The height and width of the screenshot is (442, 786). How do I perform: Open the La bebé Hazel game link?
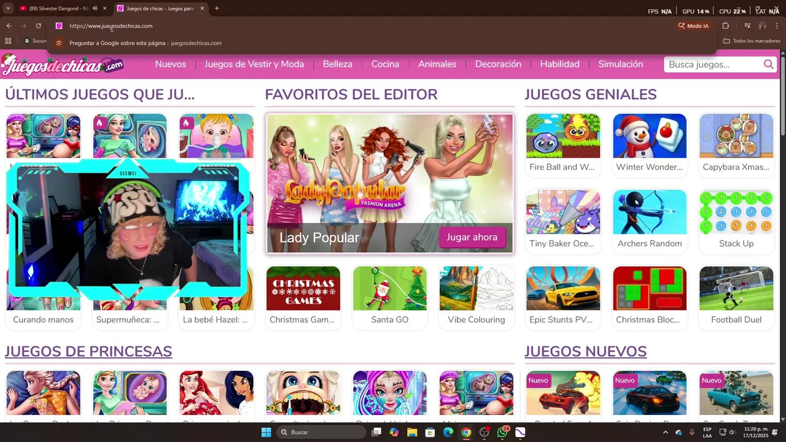click(215, 320)
